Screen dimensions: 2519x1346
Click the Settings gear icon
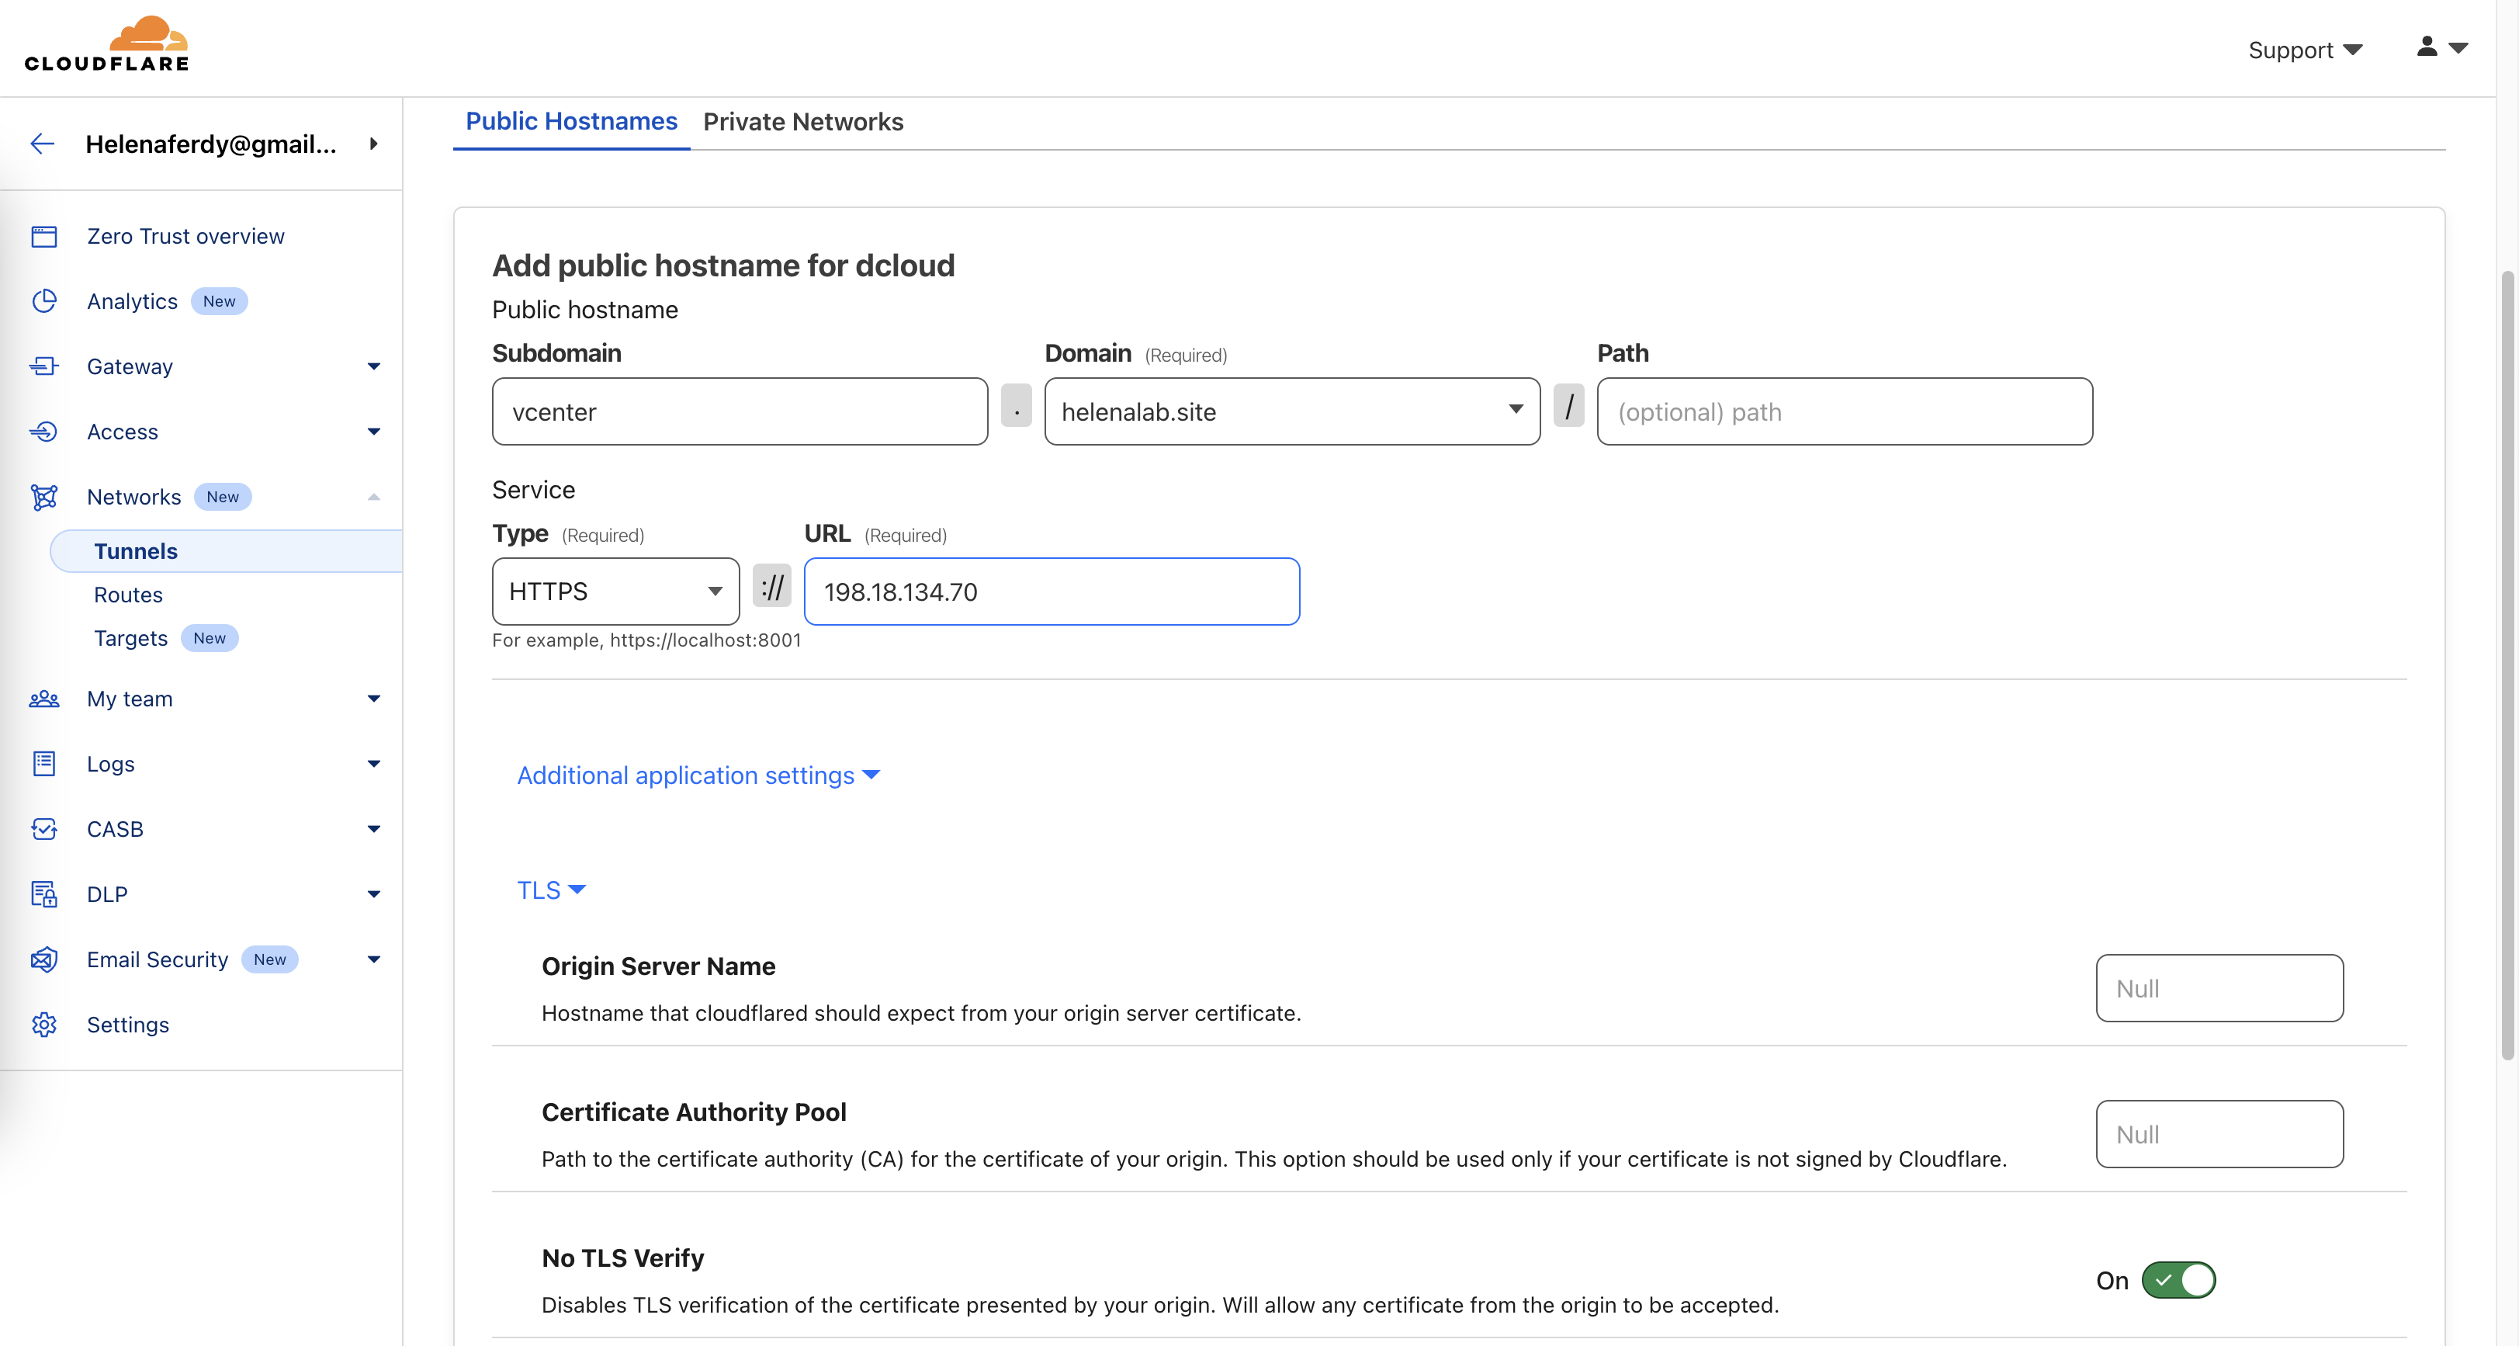pyautogui.click(x=44, y=1024)
